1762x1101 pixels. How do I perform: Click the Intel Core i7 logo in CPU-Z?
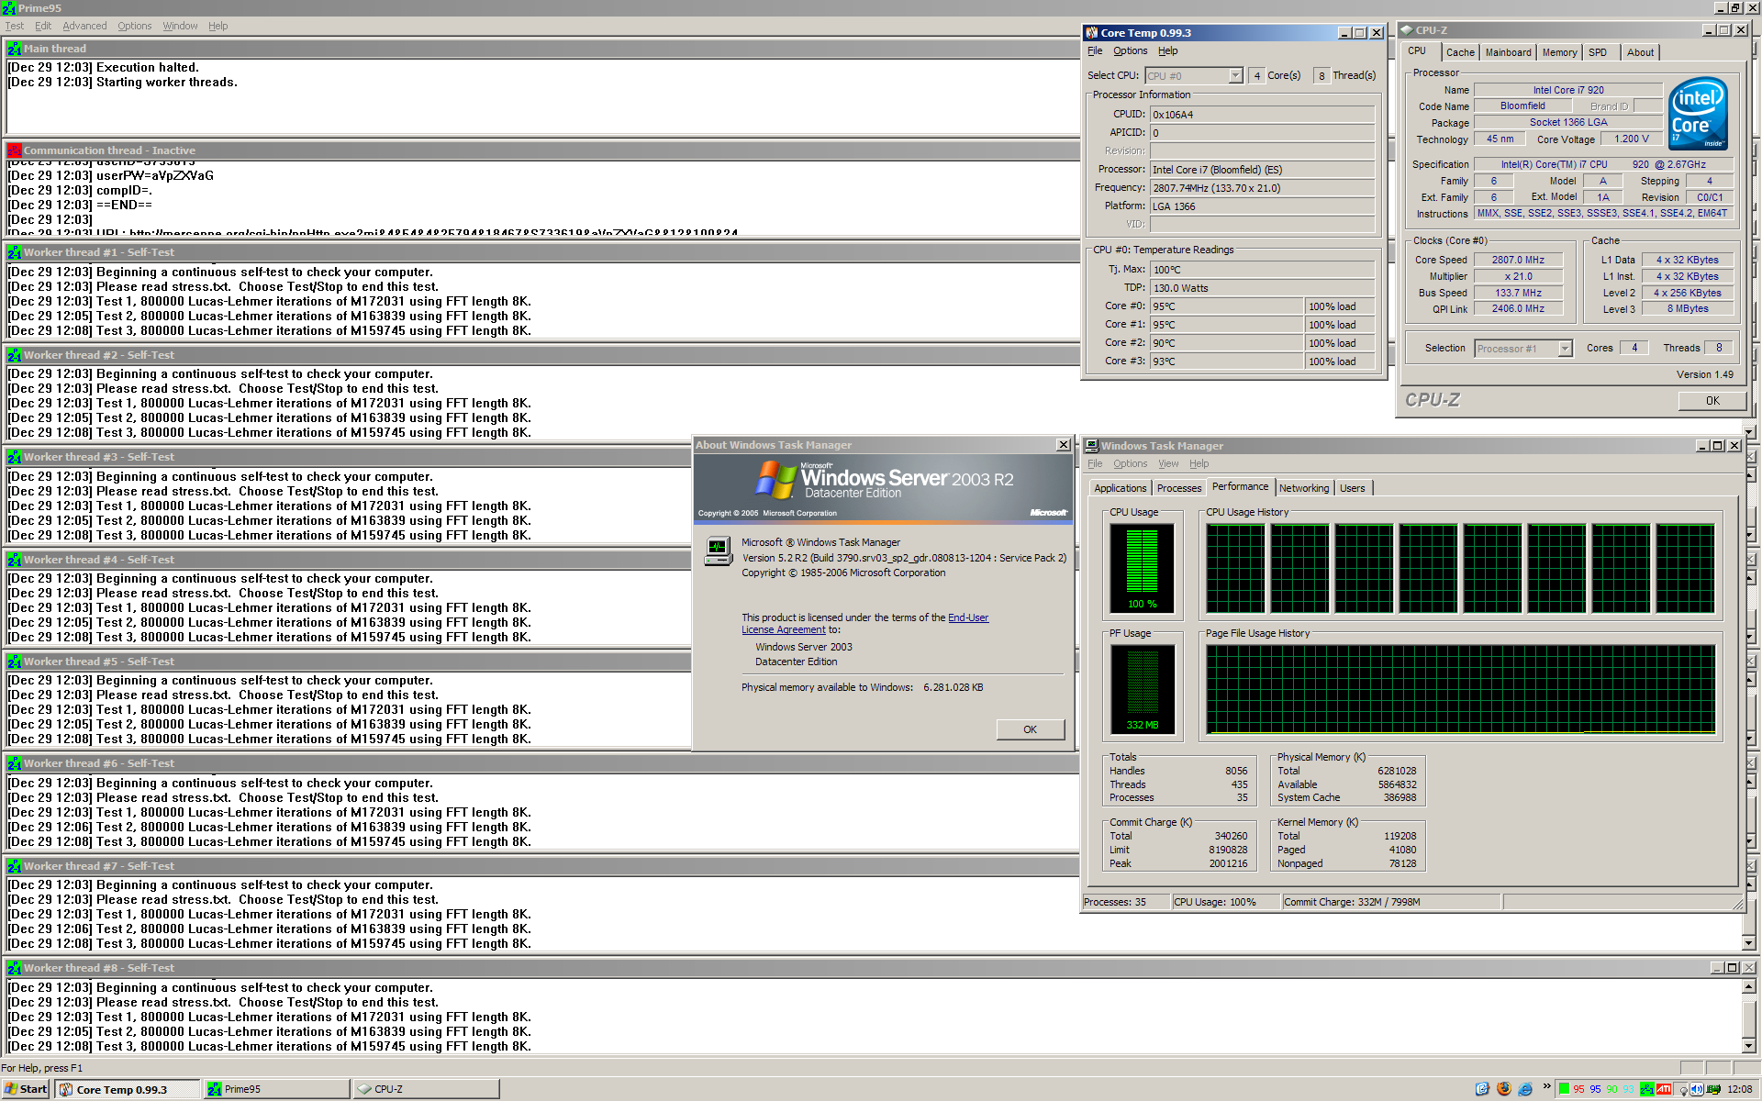click(1699, 114)
